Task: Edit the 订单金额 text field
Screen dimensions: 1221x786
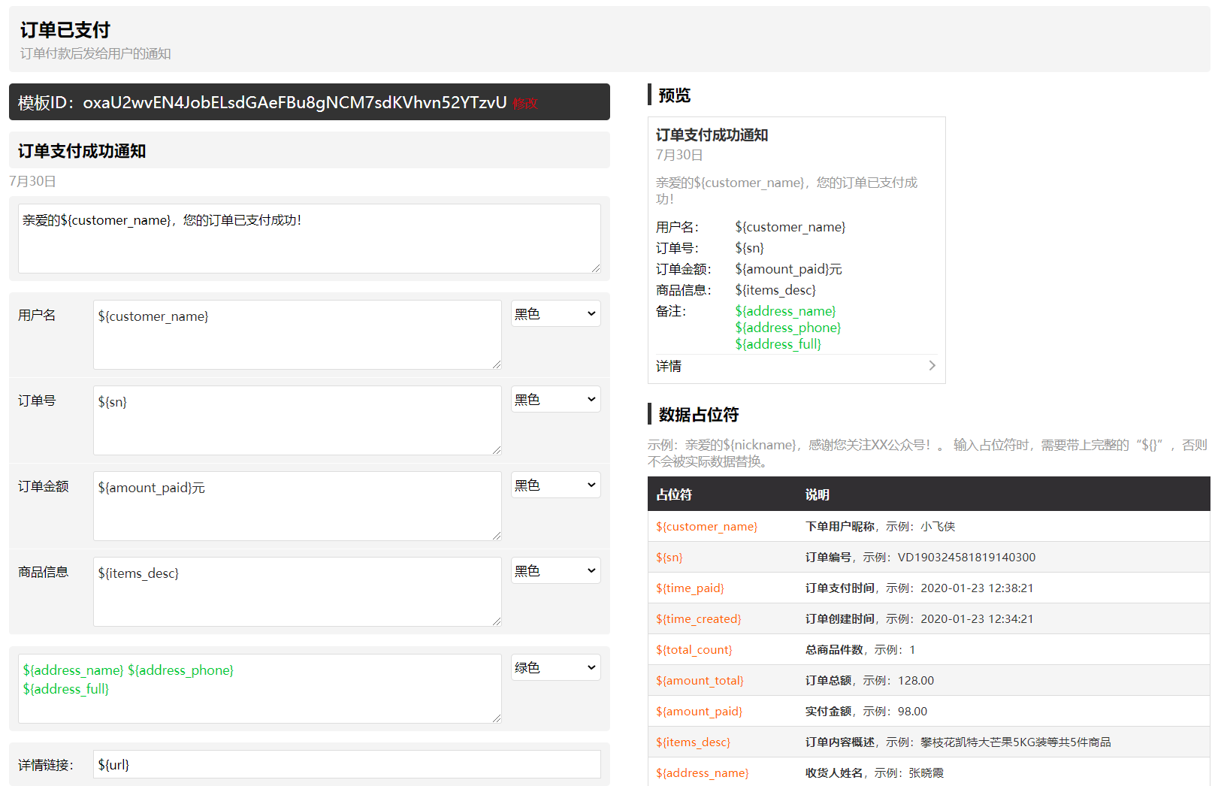Action: (297, 506)
